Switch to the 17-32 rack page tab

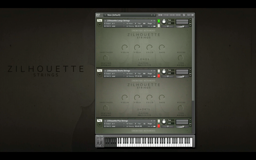166,15
